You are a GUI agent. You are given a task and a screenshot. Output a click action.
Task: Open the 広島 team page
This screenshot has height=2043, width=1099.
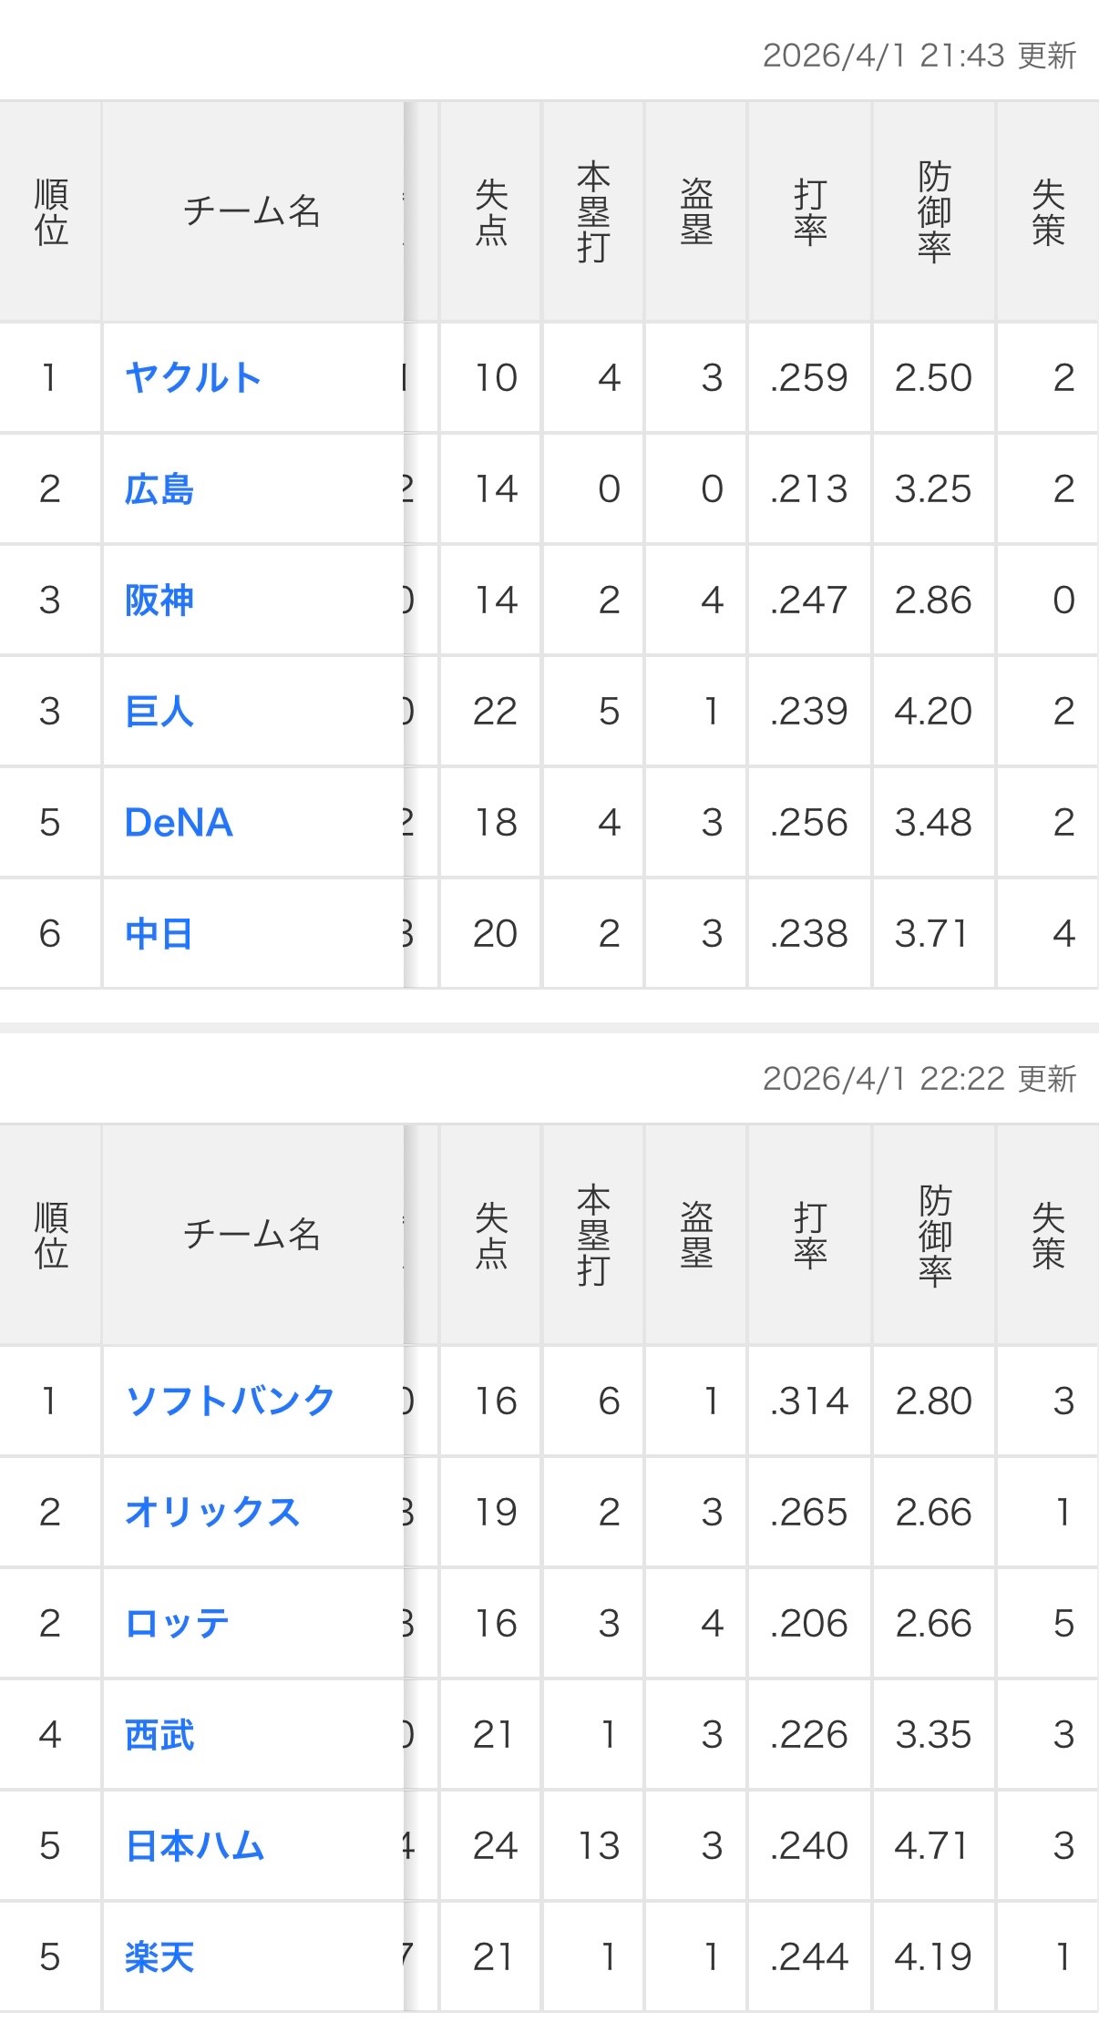[x=159, y=489]
